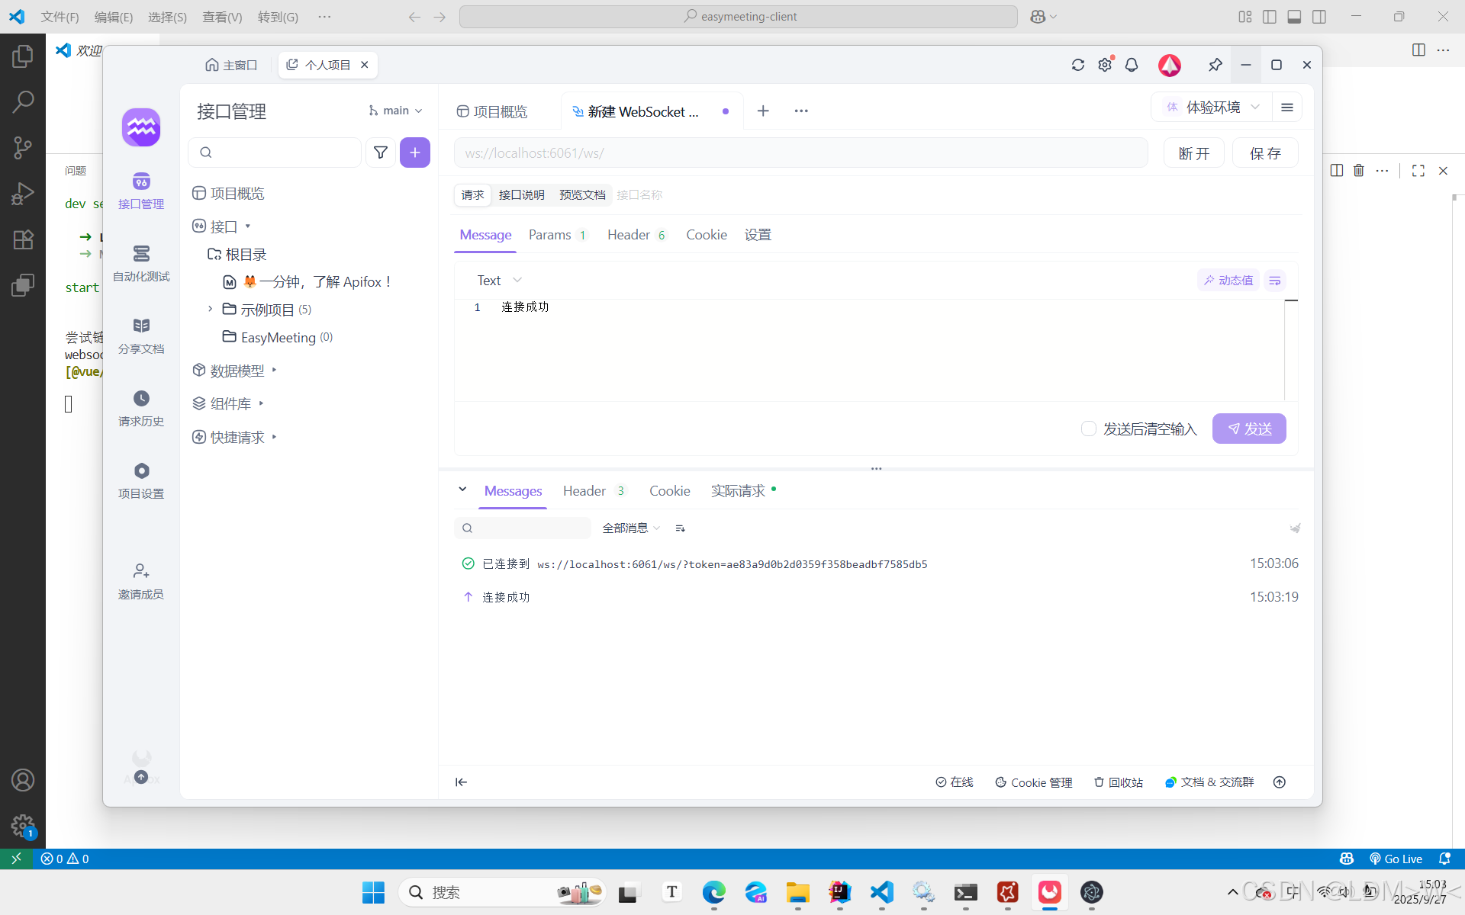Open VS Code Source Control icon
1465x915 pixels.
tap(23, 147)
